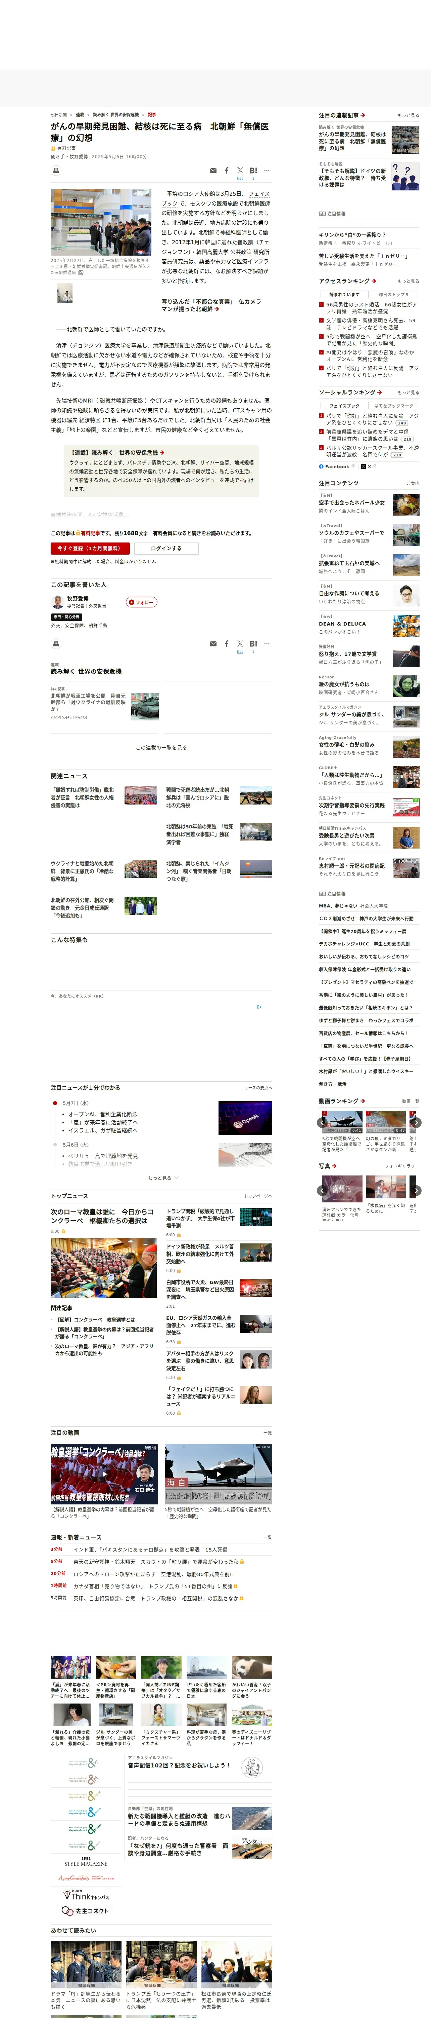Open フォトギャラリー link beside 写真
Viewport: 431px width, 2018px height.
[x=402, y=1166]
